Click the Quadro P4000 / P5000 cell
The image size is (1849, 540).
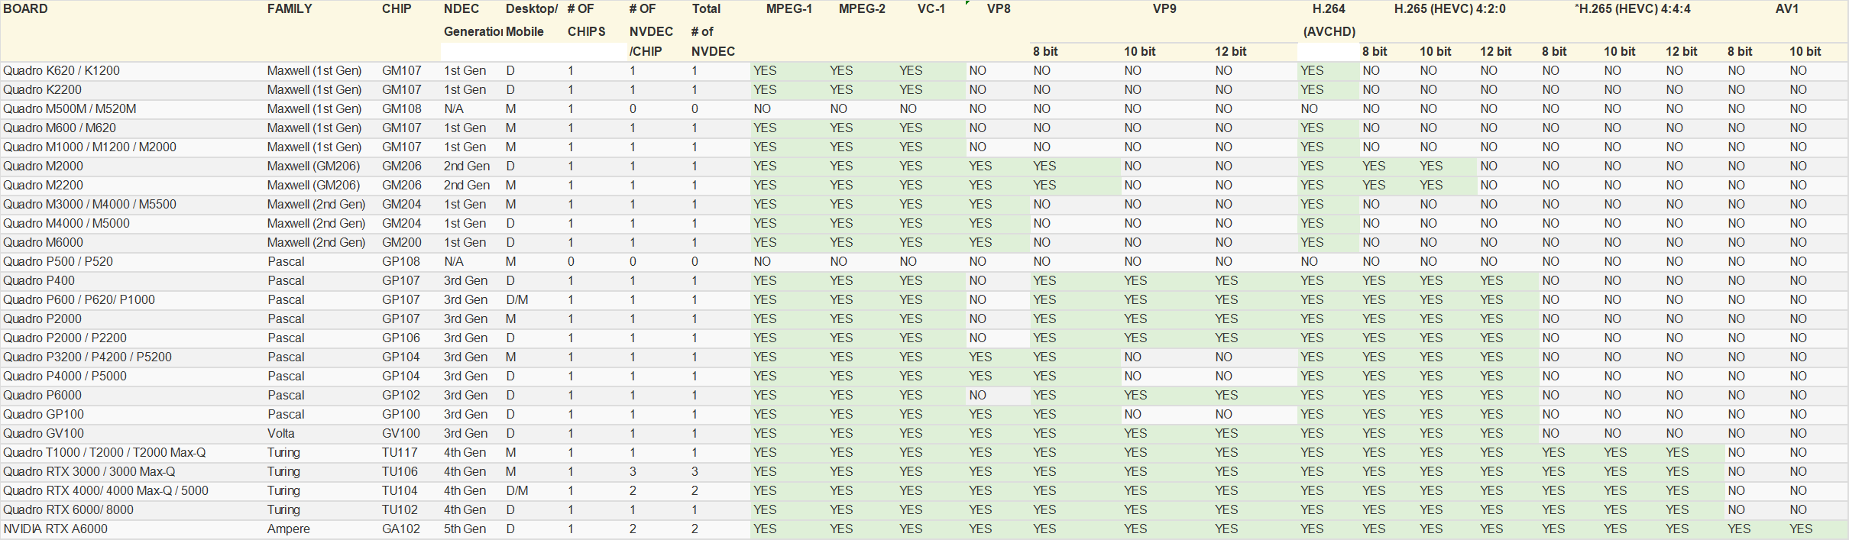point(65,377)
